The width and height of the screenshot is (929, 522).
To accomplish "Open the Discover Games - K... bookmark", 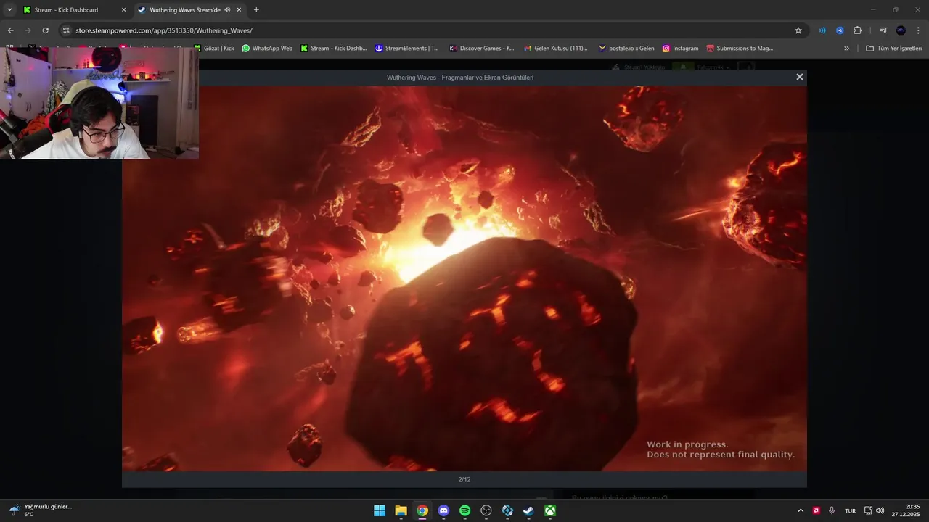I will pos(482,49).
